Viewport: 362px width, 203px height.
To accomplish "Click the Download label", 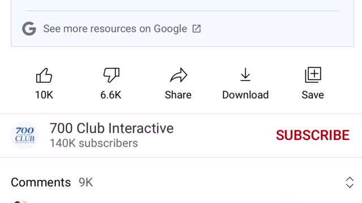I will coord(245,95).
